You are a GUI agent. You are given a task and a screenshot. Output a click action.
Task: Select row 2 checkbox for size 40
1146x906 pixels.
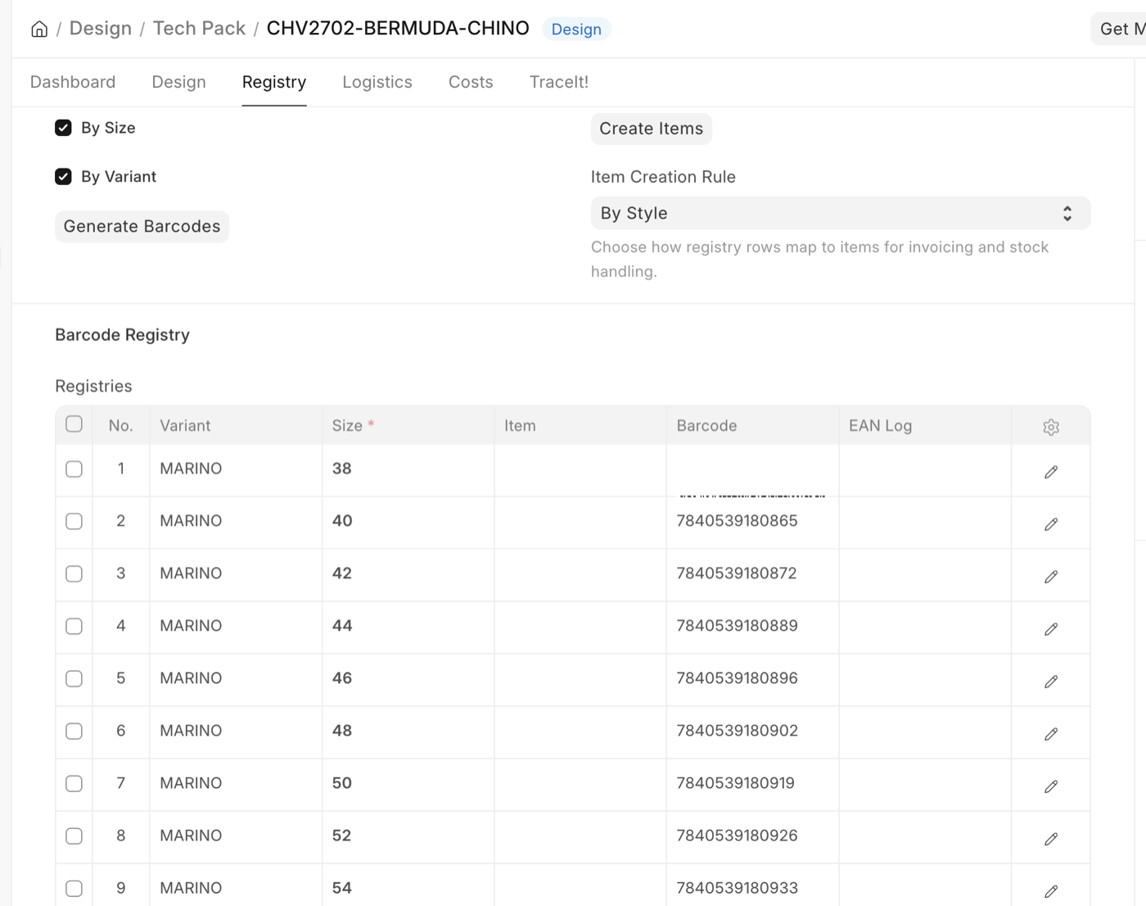point(74,522)
